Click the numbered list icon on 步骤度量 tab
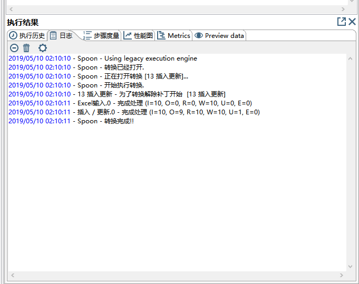 click(87, 35)
